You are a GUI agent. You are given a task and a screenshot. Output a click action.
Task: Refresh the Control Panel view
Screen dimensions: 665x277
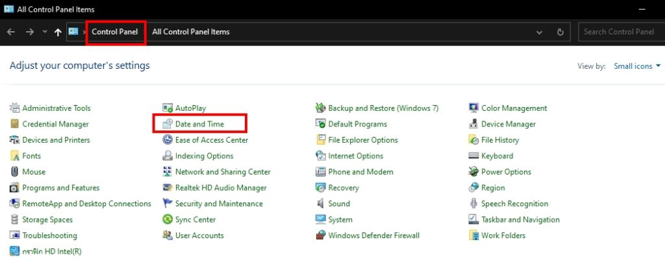click(x=560, y=32)
